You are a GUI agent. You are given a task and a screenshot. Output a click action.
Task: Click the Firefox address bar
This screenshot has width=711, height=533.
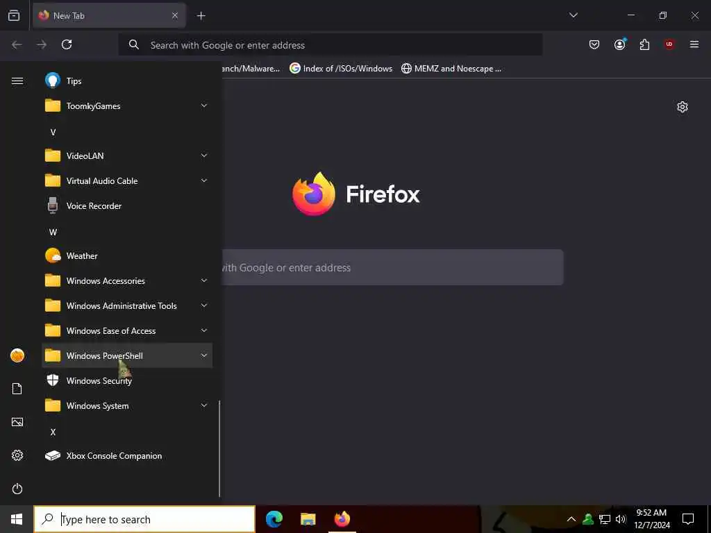click(330, 44)
